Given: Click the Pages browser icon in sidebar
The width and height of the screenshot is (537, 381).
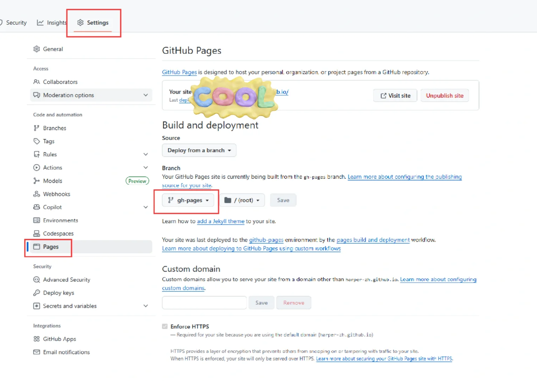Looking at the screenshot, I should click(x=36, y=247).
